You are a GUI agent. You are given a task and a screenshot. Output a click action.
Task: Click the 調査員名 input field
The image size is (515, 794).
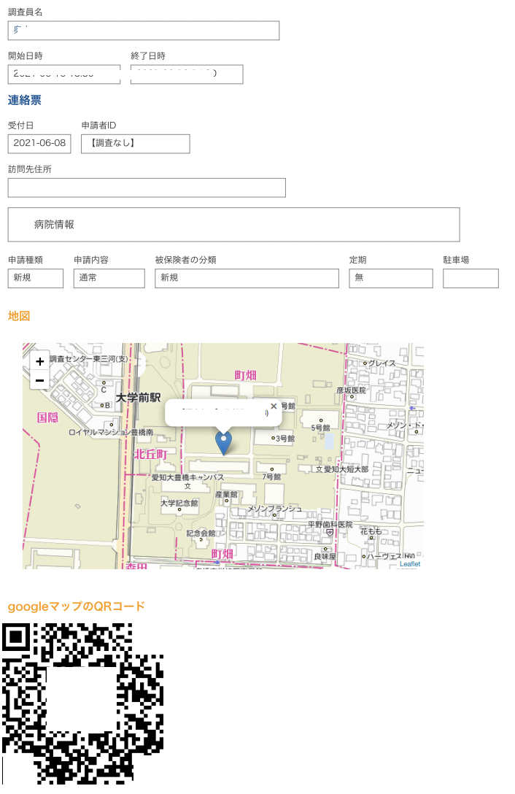coord(143,31)
